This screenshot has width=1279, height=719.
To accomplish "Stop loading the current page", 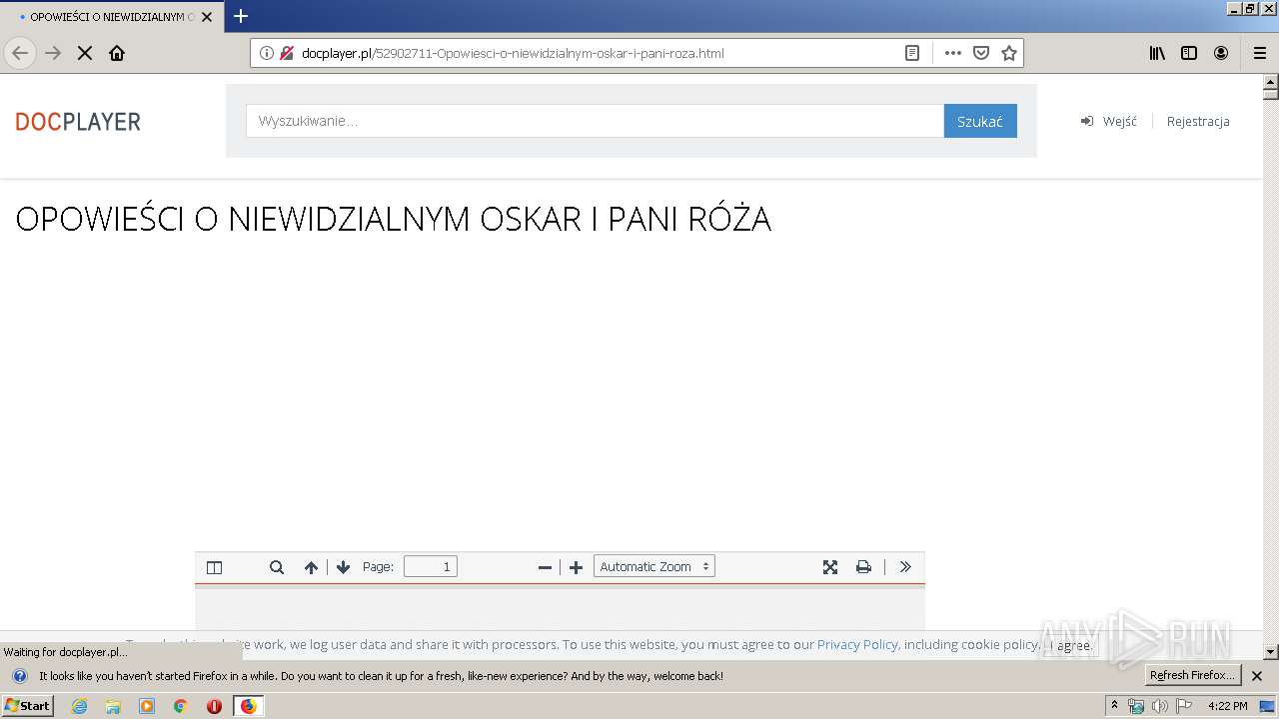I will click(x=85, y=53).
